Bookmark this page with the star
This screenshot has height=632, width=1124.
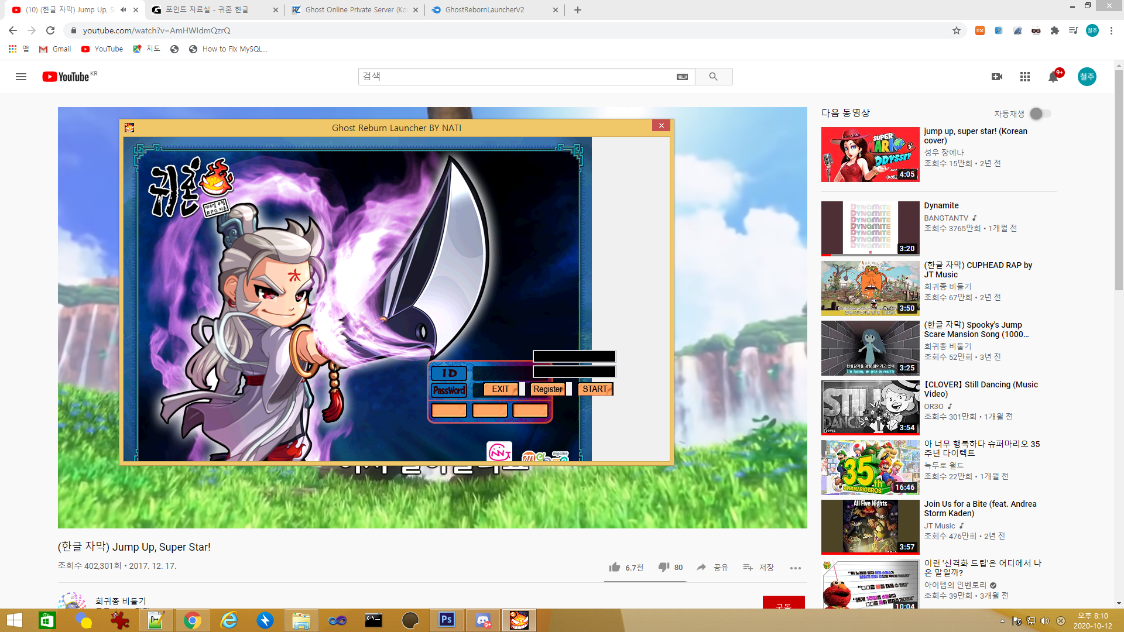tap(957, 30)
